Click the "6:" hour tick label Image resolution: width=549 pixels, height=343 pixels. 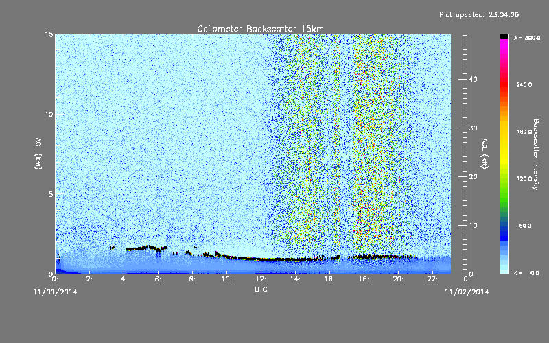pos(158,279)
